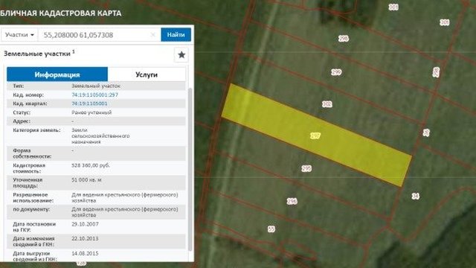Image resolution: width=476 pixels, height=268 pixels.
Task: Clear the search field with the X icon
Action: (x=153, y=35)
